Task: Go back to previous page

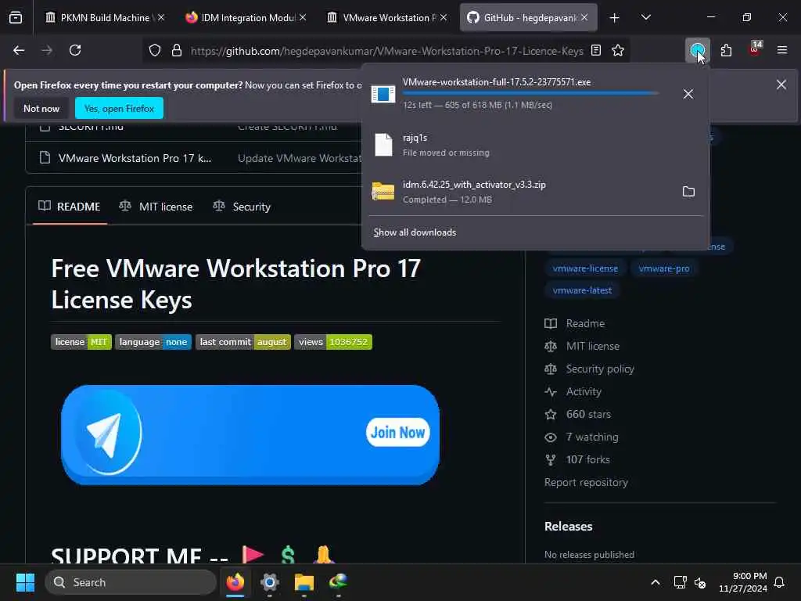Action: (19, 51)
